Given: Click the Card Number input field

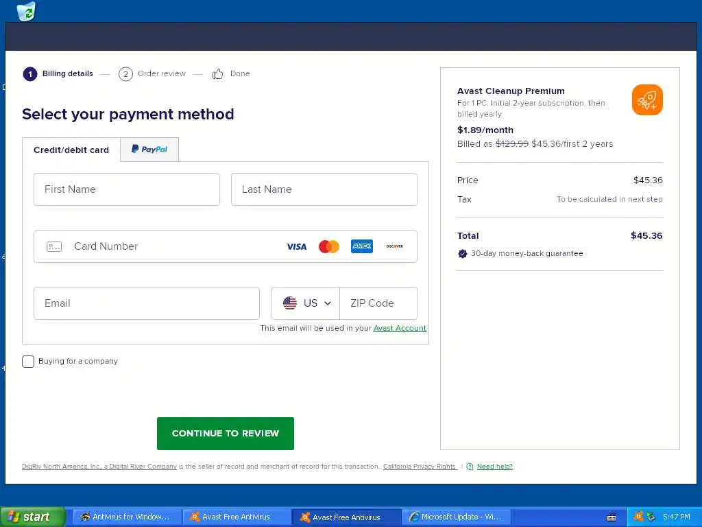Looking at the screenshot, I should 226,246.
